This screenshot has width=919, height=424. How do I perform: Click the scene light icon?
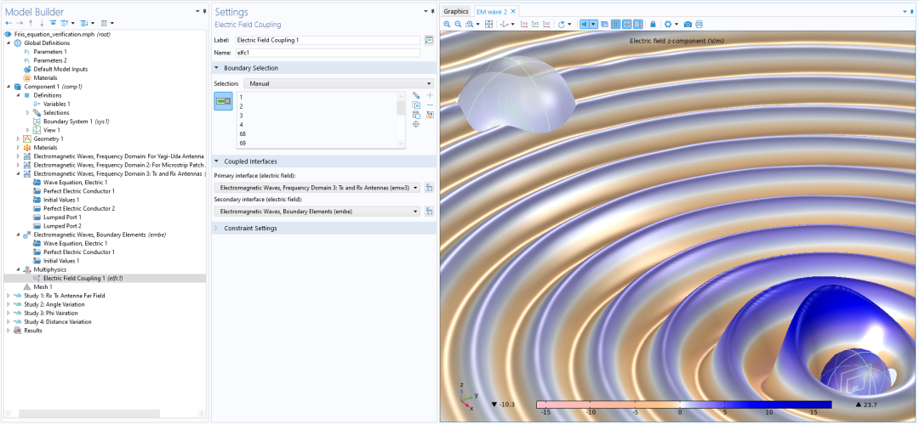coord(585,24)
